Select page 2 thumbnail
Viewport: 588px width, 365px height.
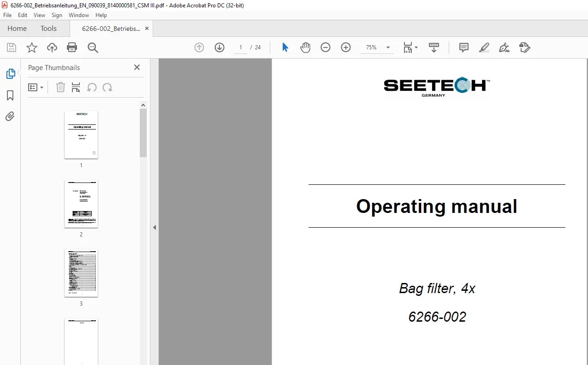[81, 204]
